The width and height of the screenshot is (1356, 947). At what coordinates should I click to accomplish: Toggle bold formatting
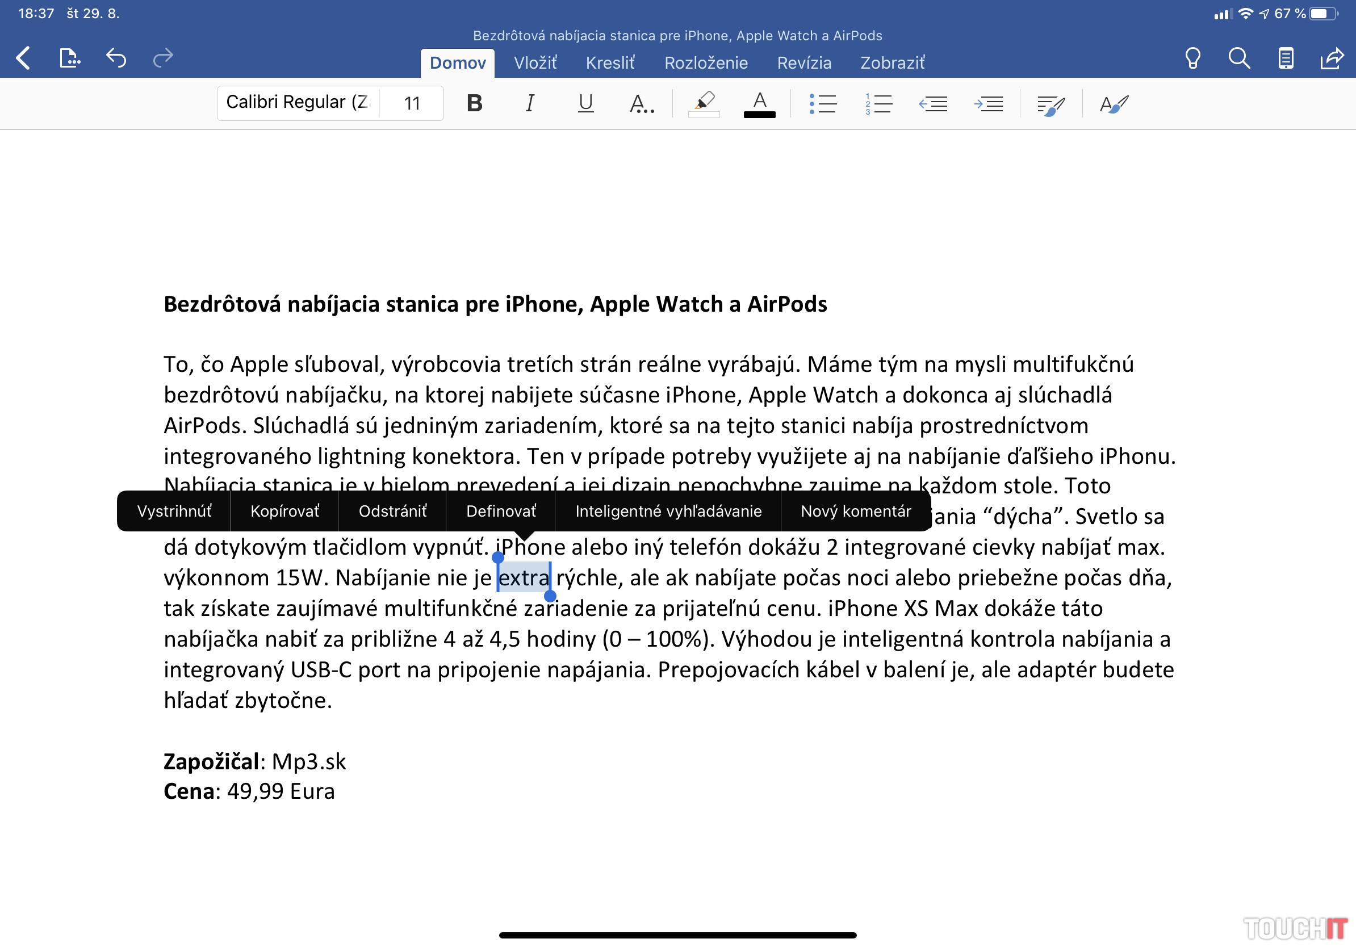tap(474, 104)
